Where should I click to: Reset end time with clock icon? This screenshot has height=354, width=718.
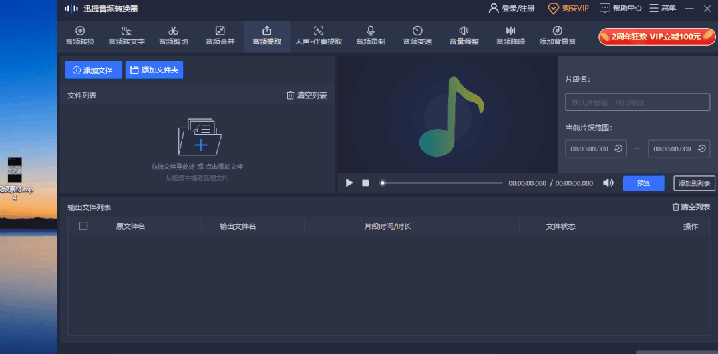(701, 149)
